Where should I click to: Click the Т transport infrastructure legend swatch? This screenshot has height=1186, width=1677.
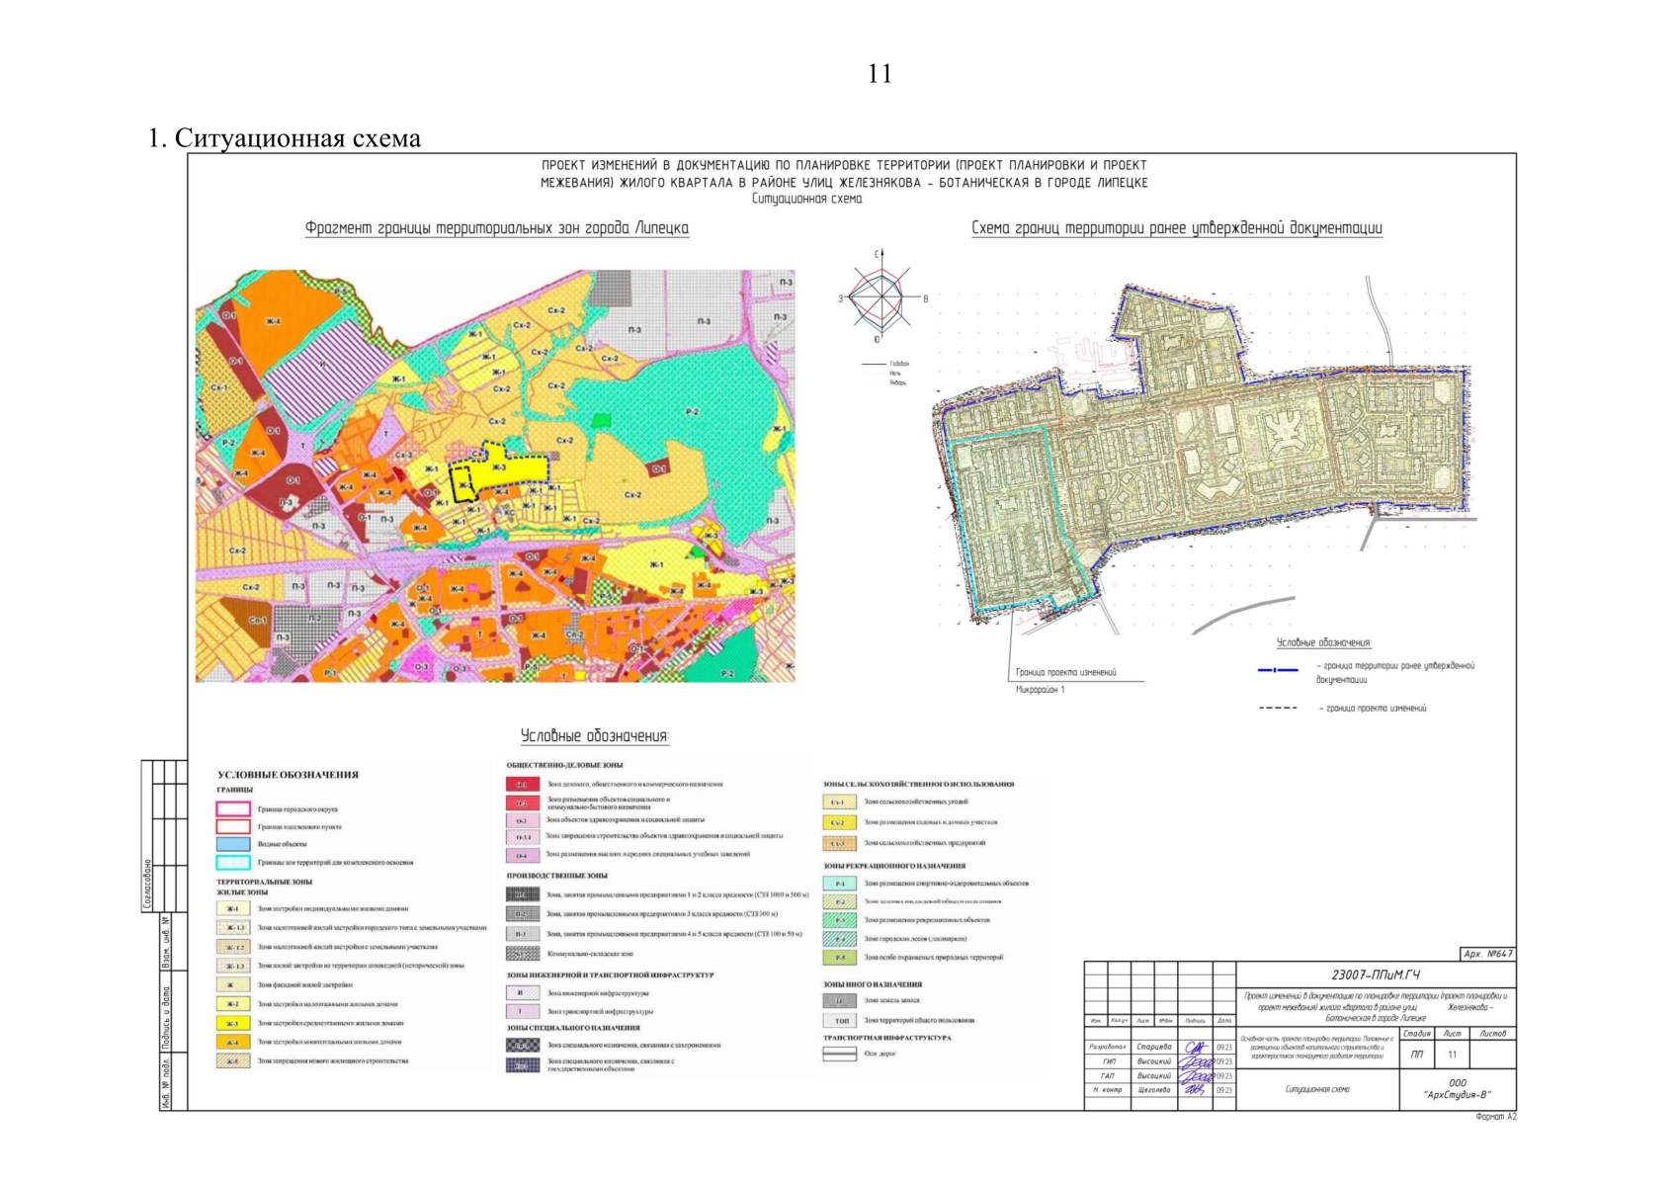tap(522, 1011)
